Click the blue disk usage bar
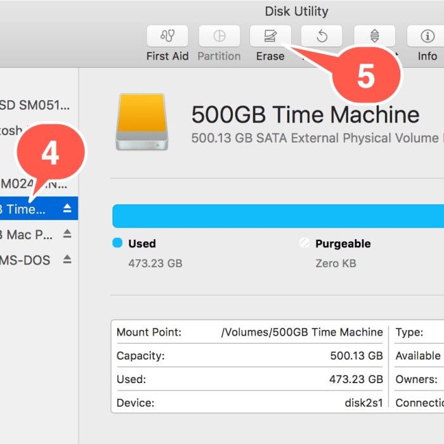 coord(278,216)
